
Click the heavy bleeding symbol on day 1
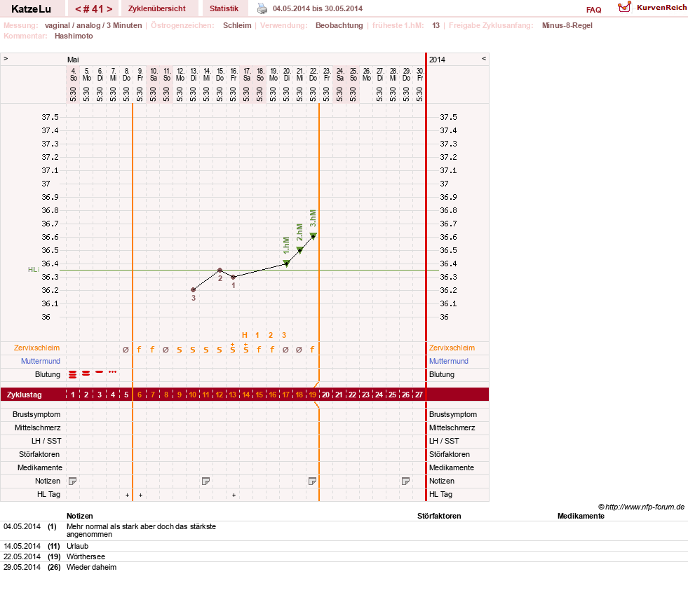click(x=72, y=374)
